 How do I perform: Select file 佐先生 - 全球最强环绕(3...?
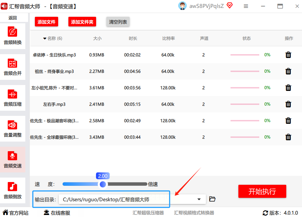54,137
